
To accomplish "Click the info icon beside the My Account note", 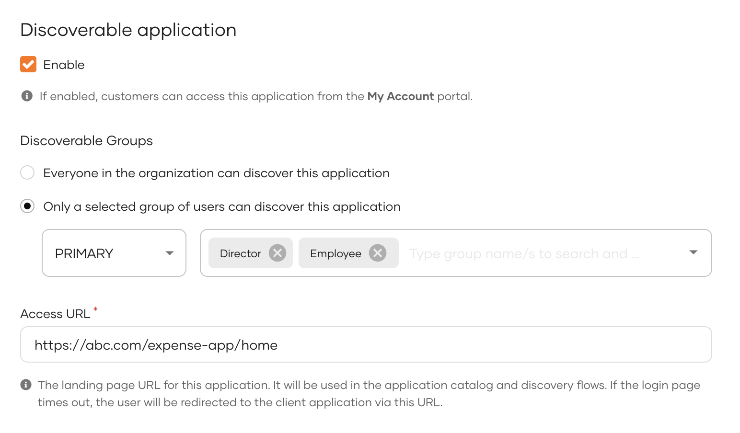I will coord(27,96).
